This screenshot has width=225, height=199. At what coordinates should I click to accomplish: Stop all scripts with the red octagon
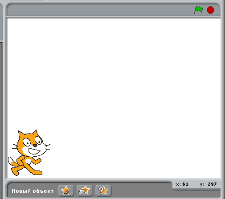click(210, 10)
